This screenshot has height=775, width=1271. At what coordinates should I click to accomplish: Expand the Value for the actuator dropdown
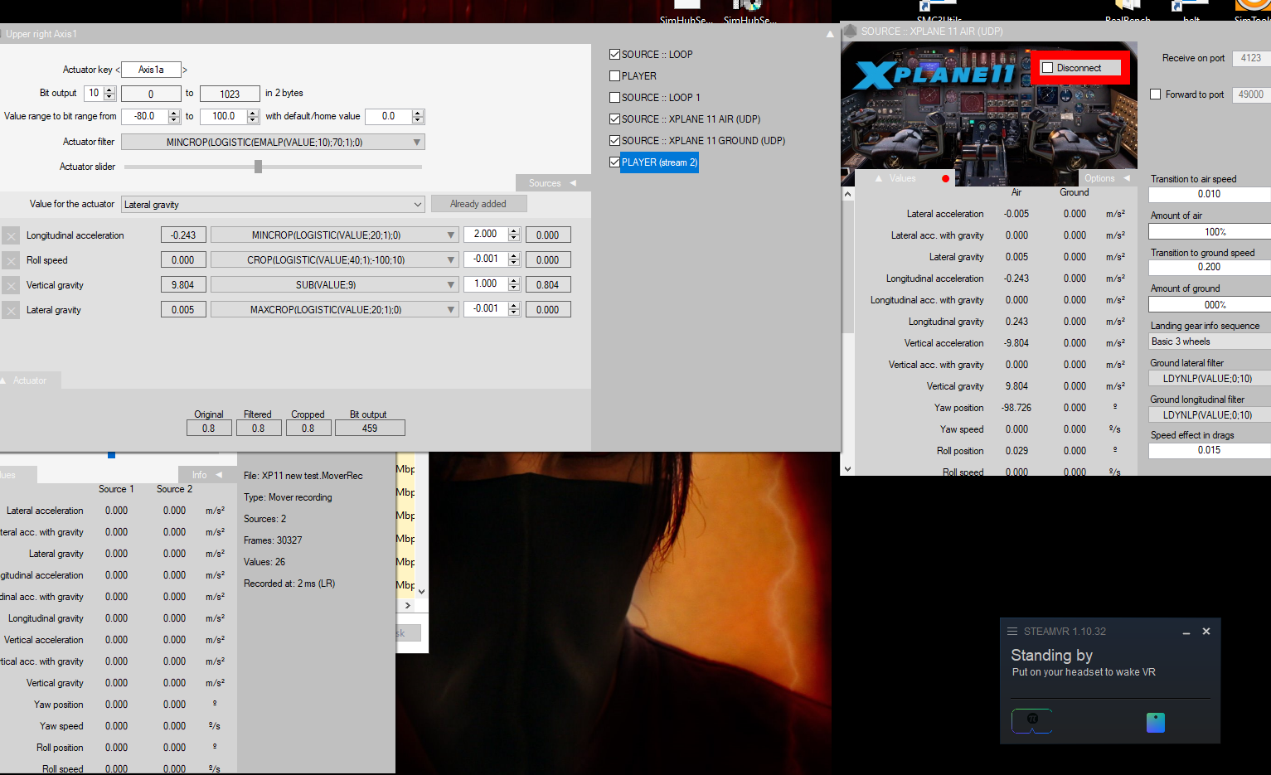tap(417, 205)
